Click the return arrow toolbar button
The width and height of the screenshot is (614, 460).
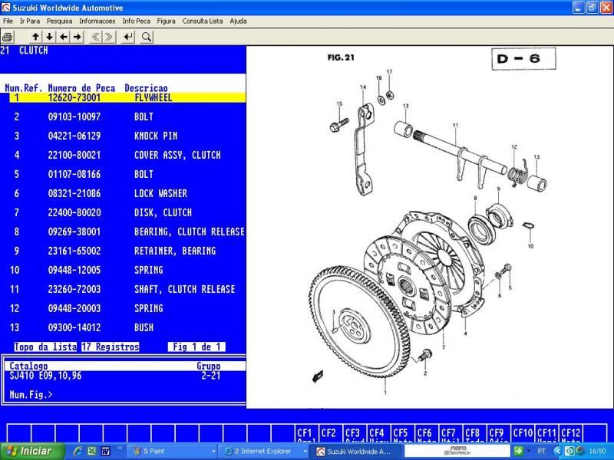pyautogui.click(x=127, y=37)
